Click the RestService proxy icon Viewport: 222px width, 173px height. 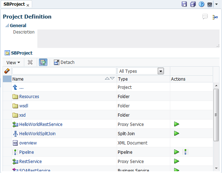pyautogui.click(x=15, y=161)
